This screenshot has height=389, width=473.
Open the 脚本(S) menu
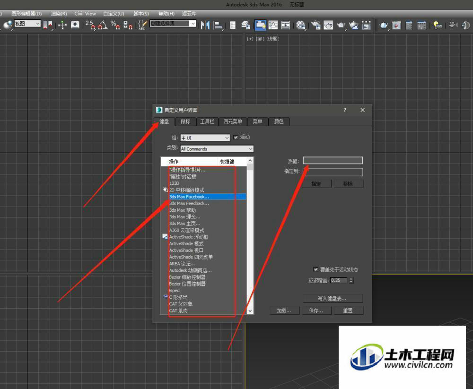(x=141, y=14)
